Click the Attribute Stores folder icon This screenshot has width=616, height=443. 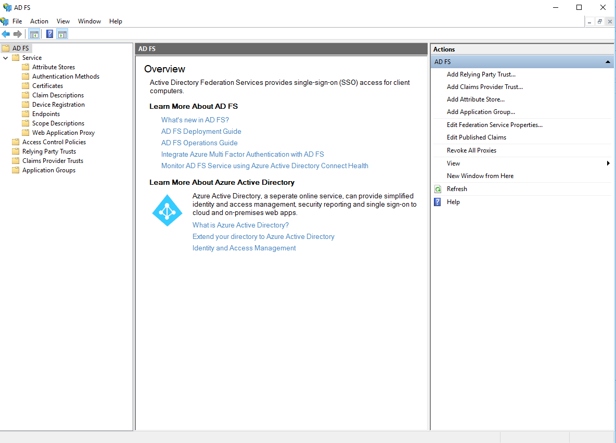[25, 67]
